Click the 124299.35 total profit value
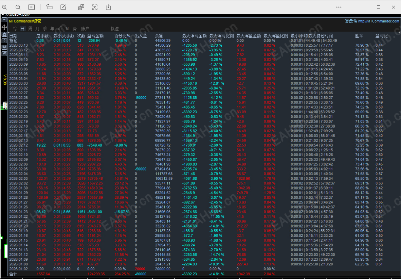 [x=96, y=274]
